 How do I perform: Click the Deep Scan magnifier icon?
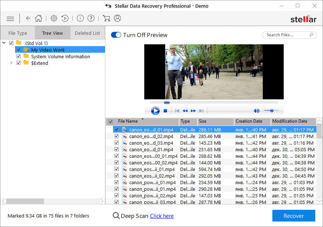point(116,216)
